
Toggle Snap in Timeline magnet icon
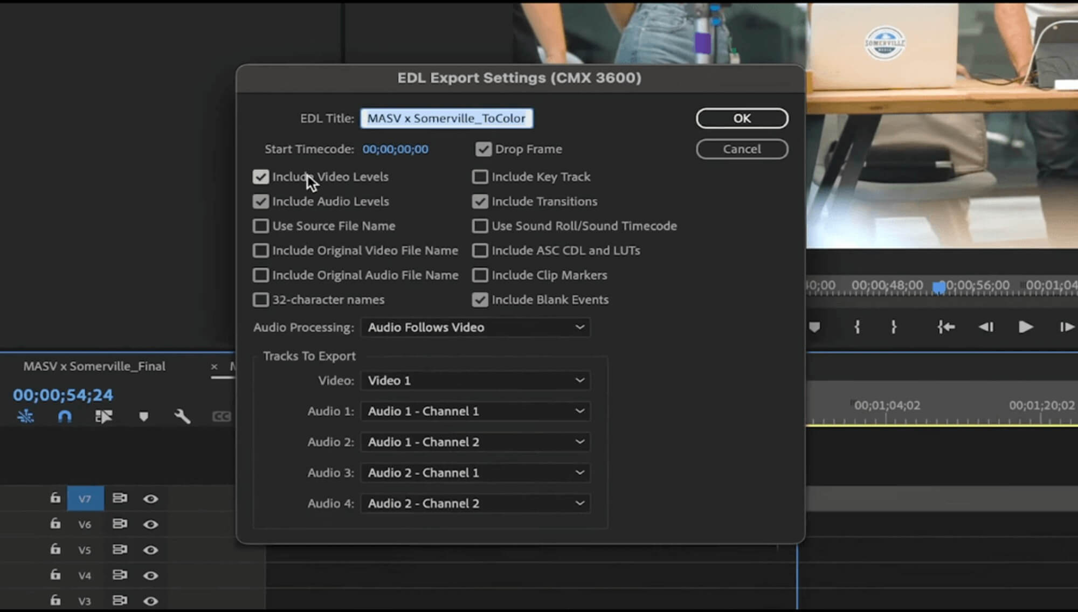(x=65, y=416)
